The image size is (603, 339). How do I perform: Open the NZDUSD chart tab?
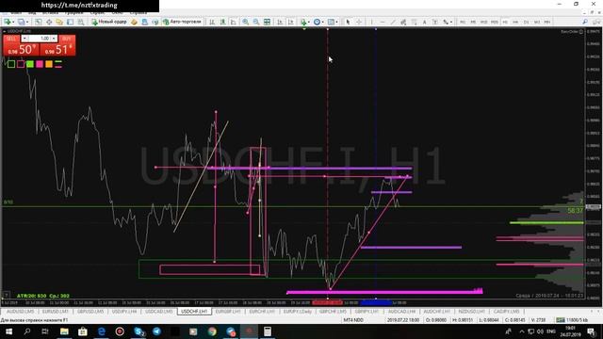[x=471, y=312]
